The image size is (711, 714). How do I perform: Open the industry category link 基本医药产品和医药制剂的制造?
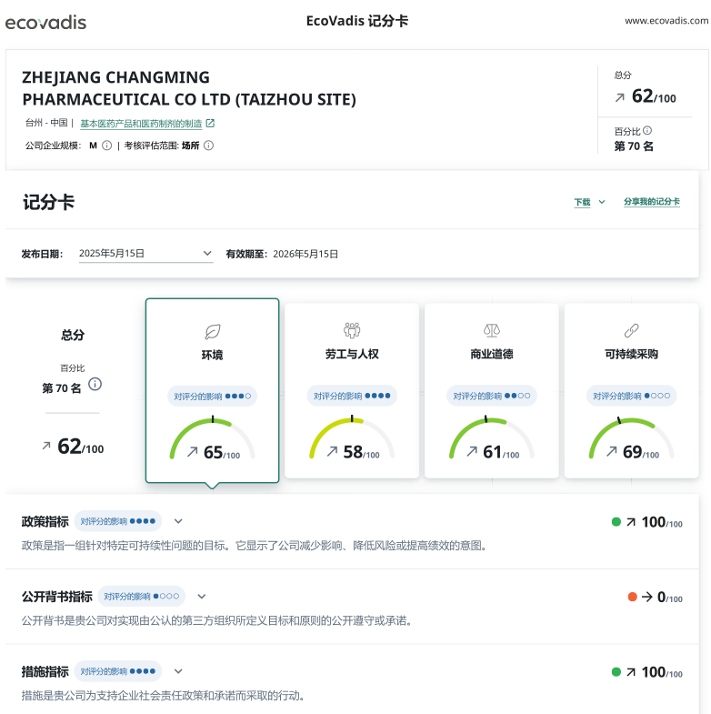tap(141, 124)
